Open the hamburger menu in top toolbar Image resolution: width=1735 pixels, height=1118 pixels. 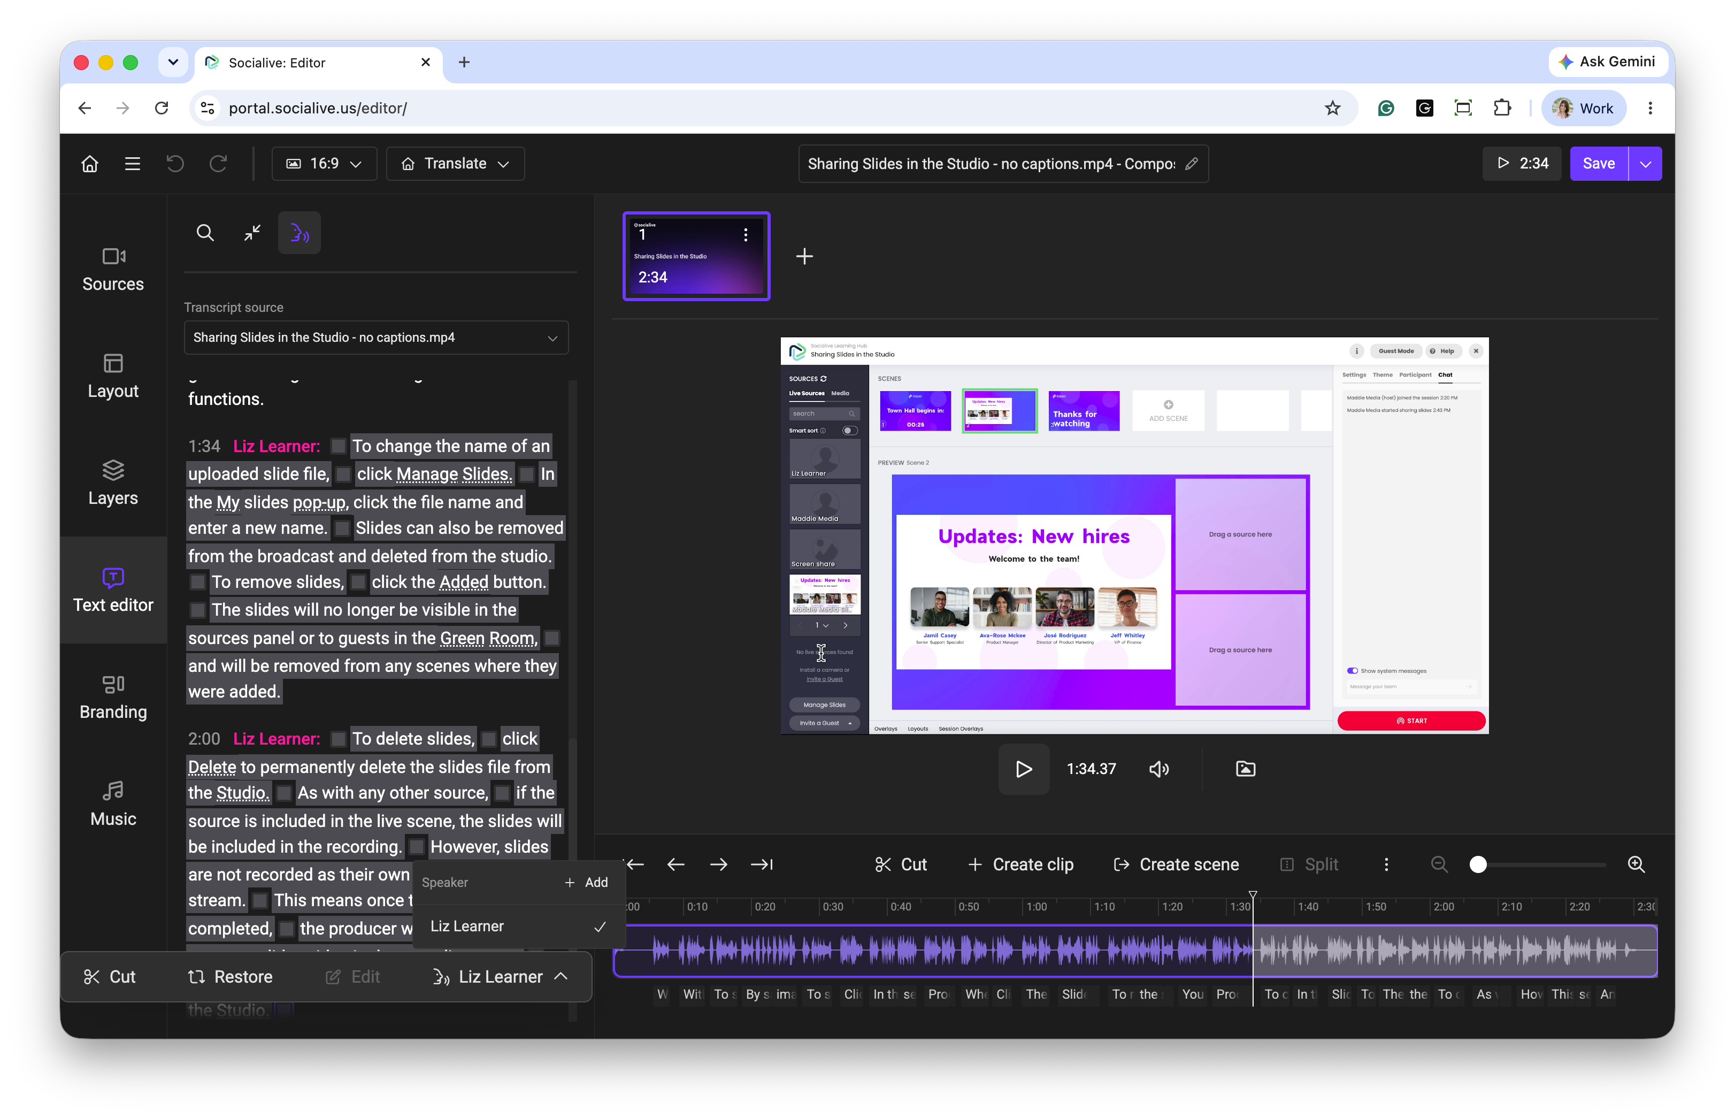pyautogui.click(x=132, y=164)
